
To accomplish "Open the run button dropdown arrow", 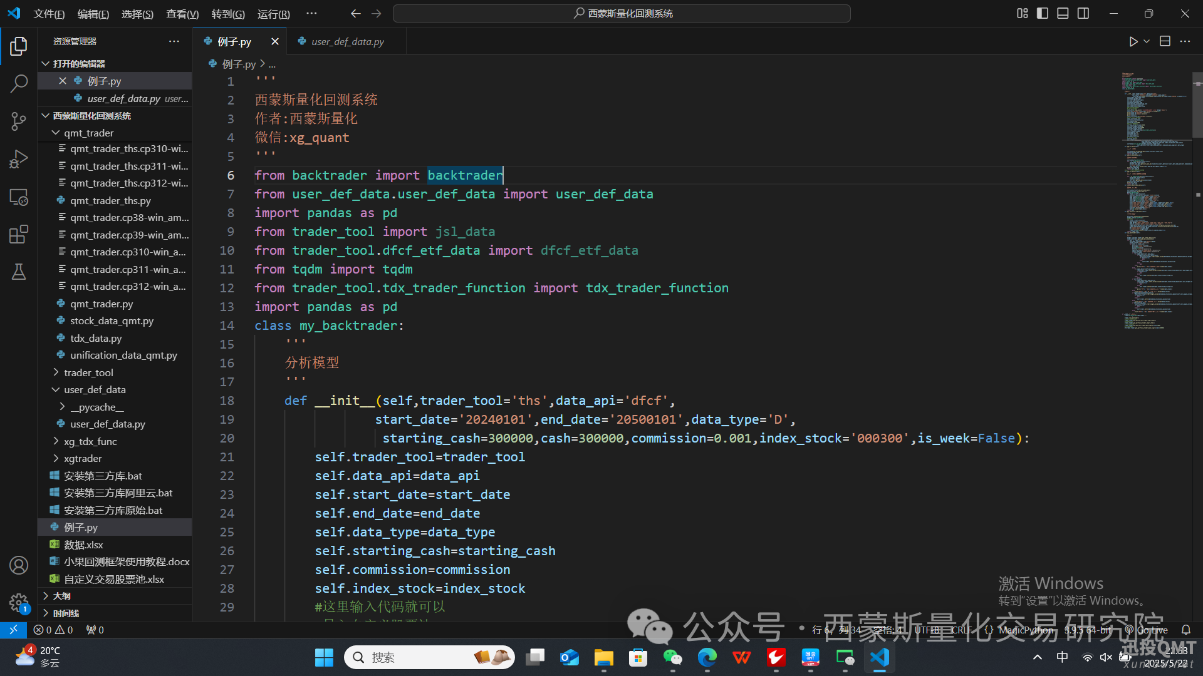I will pos(1147,41).
